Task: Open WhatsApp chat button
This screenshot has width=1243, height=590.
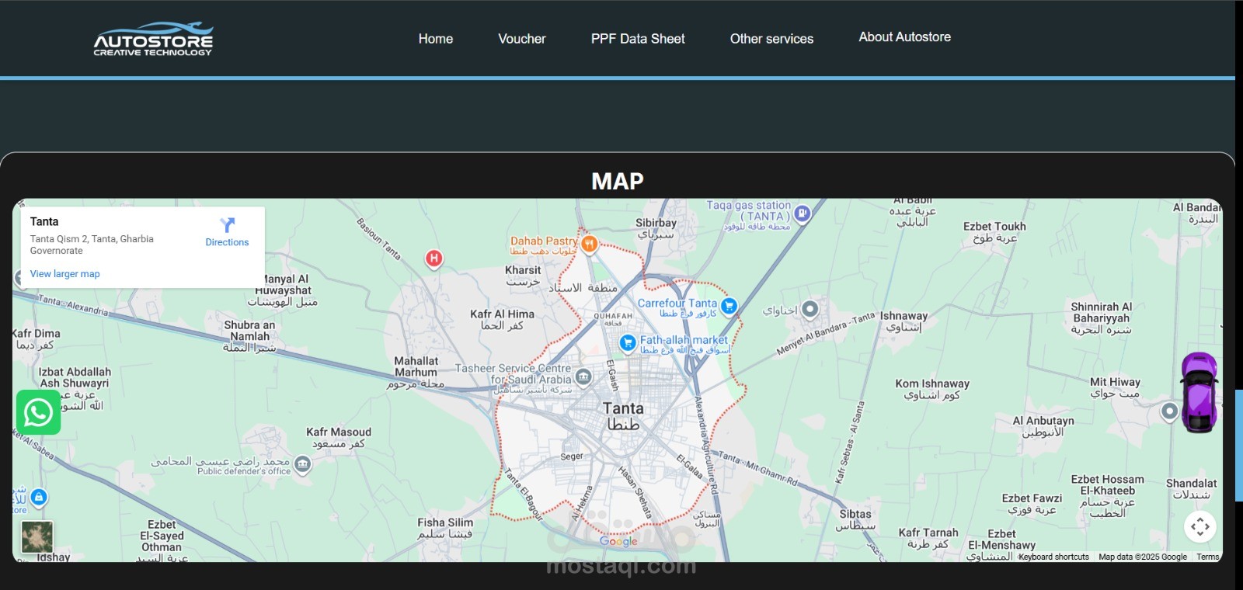Action: pyautogui.click(x=39, y=412)
